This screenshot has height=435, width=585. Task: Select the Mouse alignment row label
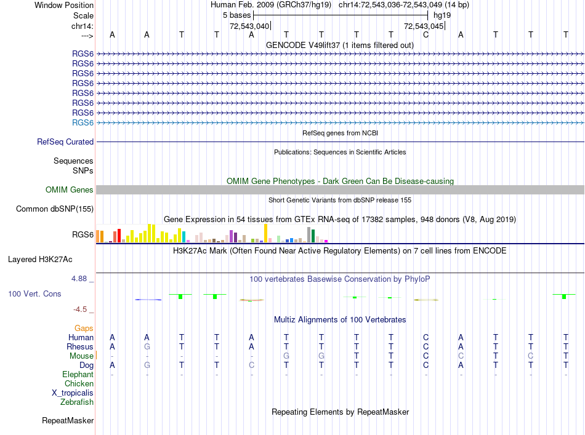pos(81,356)
